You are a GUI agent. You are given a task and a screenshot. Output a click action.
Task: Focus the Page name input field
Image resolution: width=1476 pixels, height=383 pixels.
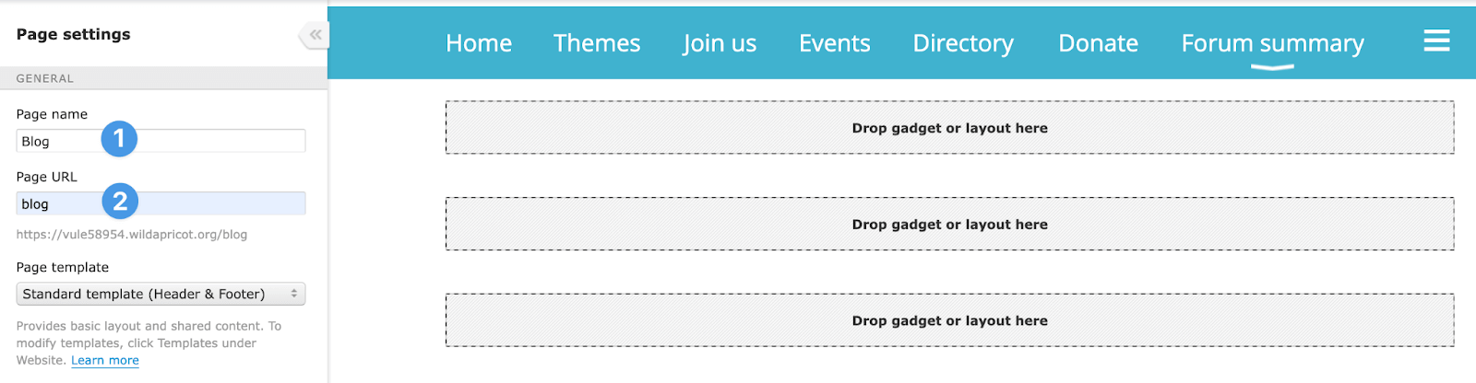pos(161,141)
